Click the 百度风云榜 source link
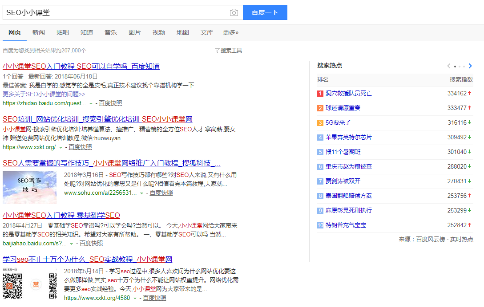Screen dimensions: 484x307 431,239
